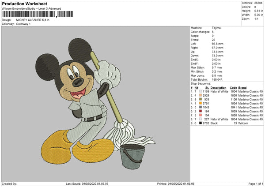This screenshot has width=265, height=187.
Task: Click the Height value '5.81 in'
Action: (x=258, y=11)
